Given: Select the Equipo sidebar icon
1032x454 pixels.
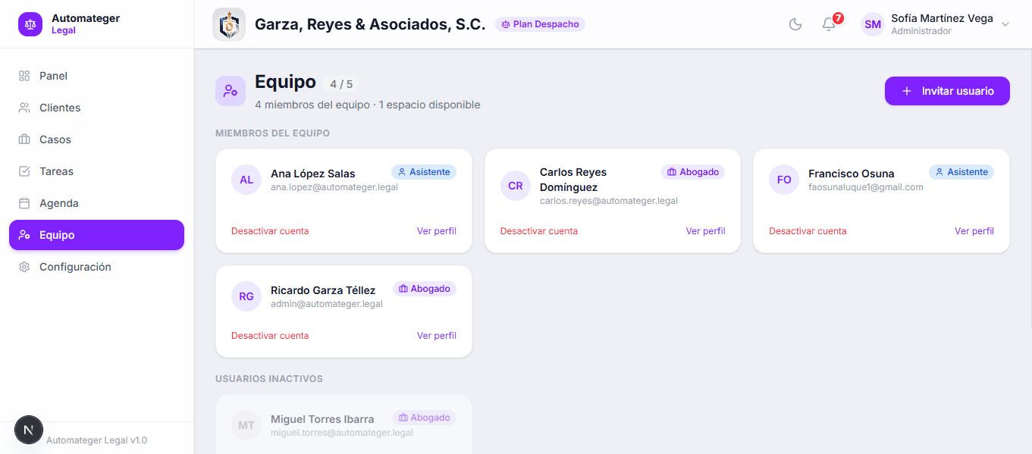Looking at the screenshot, I should coord(25,235).
